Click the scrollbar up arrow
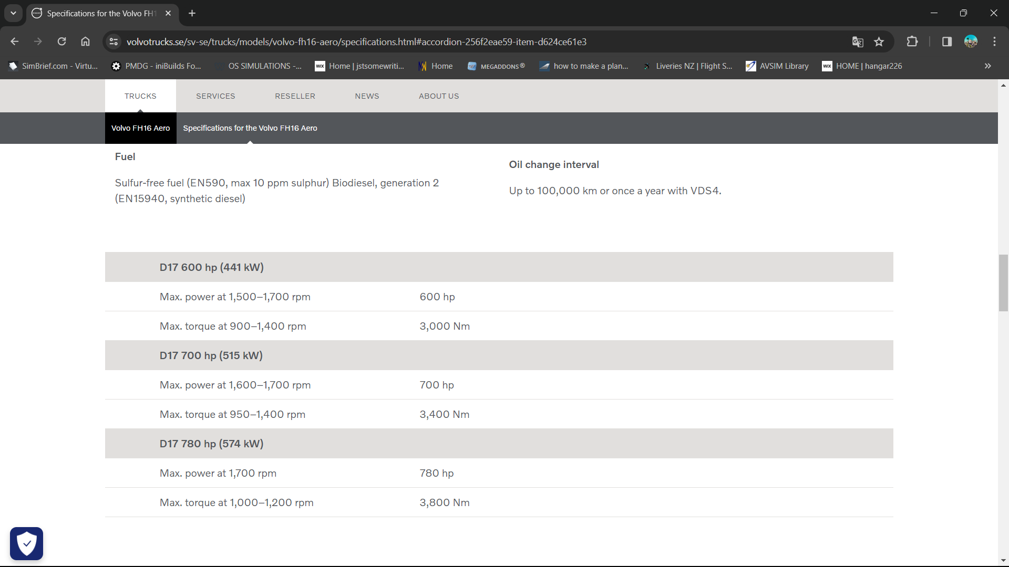The height and width of the screenshot is (567, 1009). click(x=1003, y=85)
